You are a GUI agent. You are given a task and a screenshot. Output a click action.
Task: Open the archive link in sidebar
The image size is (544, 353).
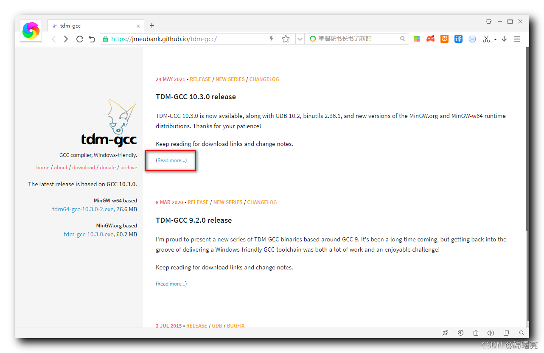(129, 168)
